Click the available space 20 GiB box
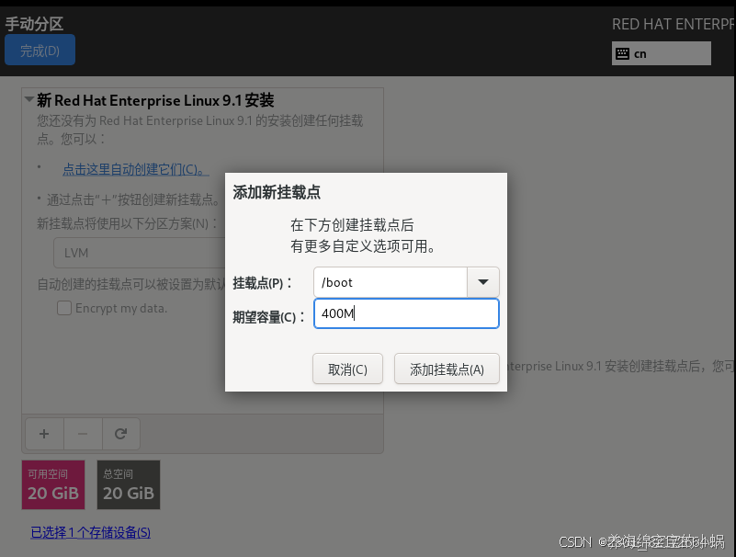This screenshot has width=736, height=557. click(x=53, y=484)
